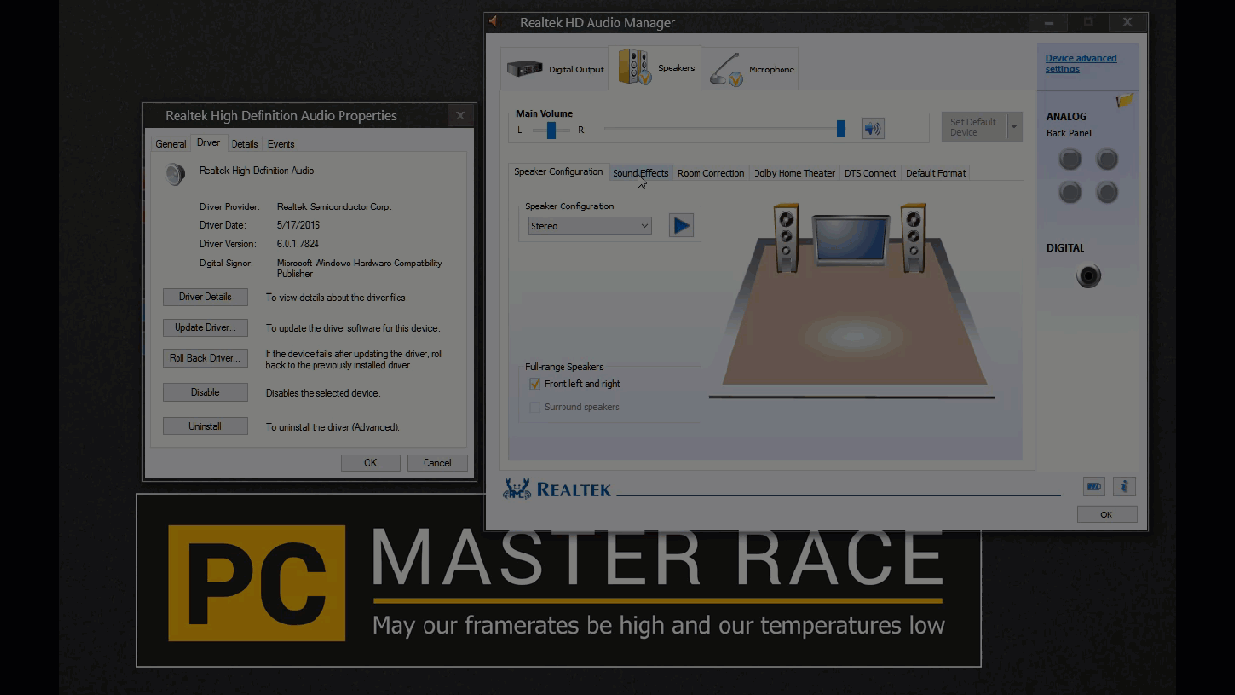Click the left speaker in the room diagram
Image resolution: width=1235 pixels, height=695 pixels.
[785, 236]
